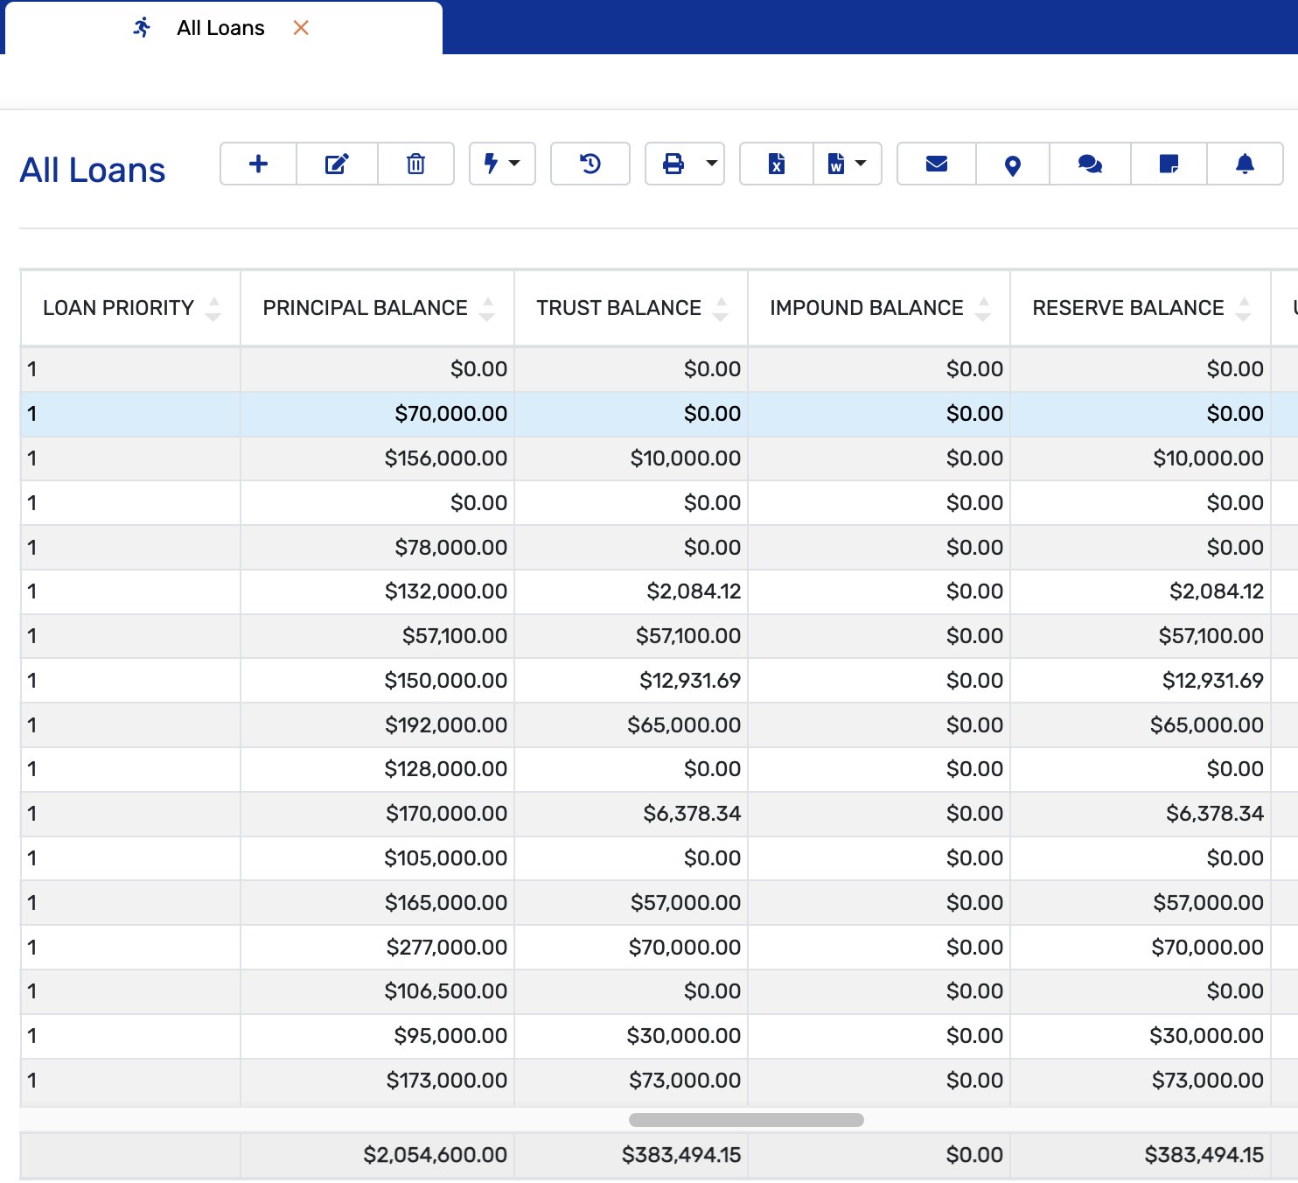Open the print dropdown arrow
1298x1183 pixels.
(x=710, y=163)
